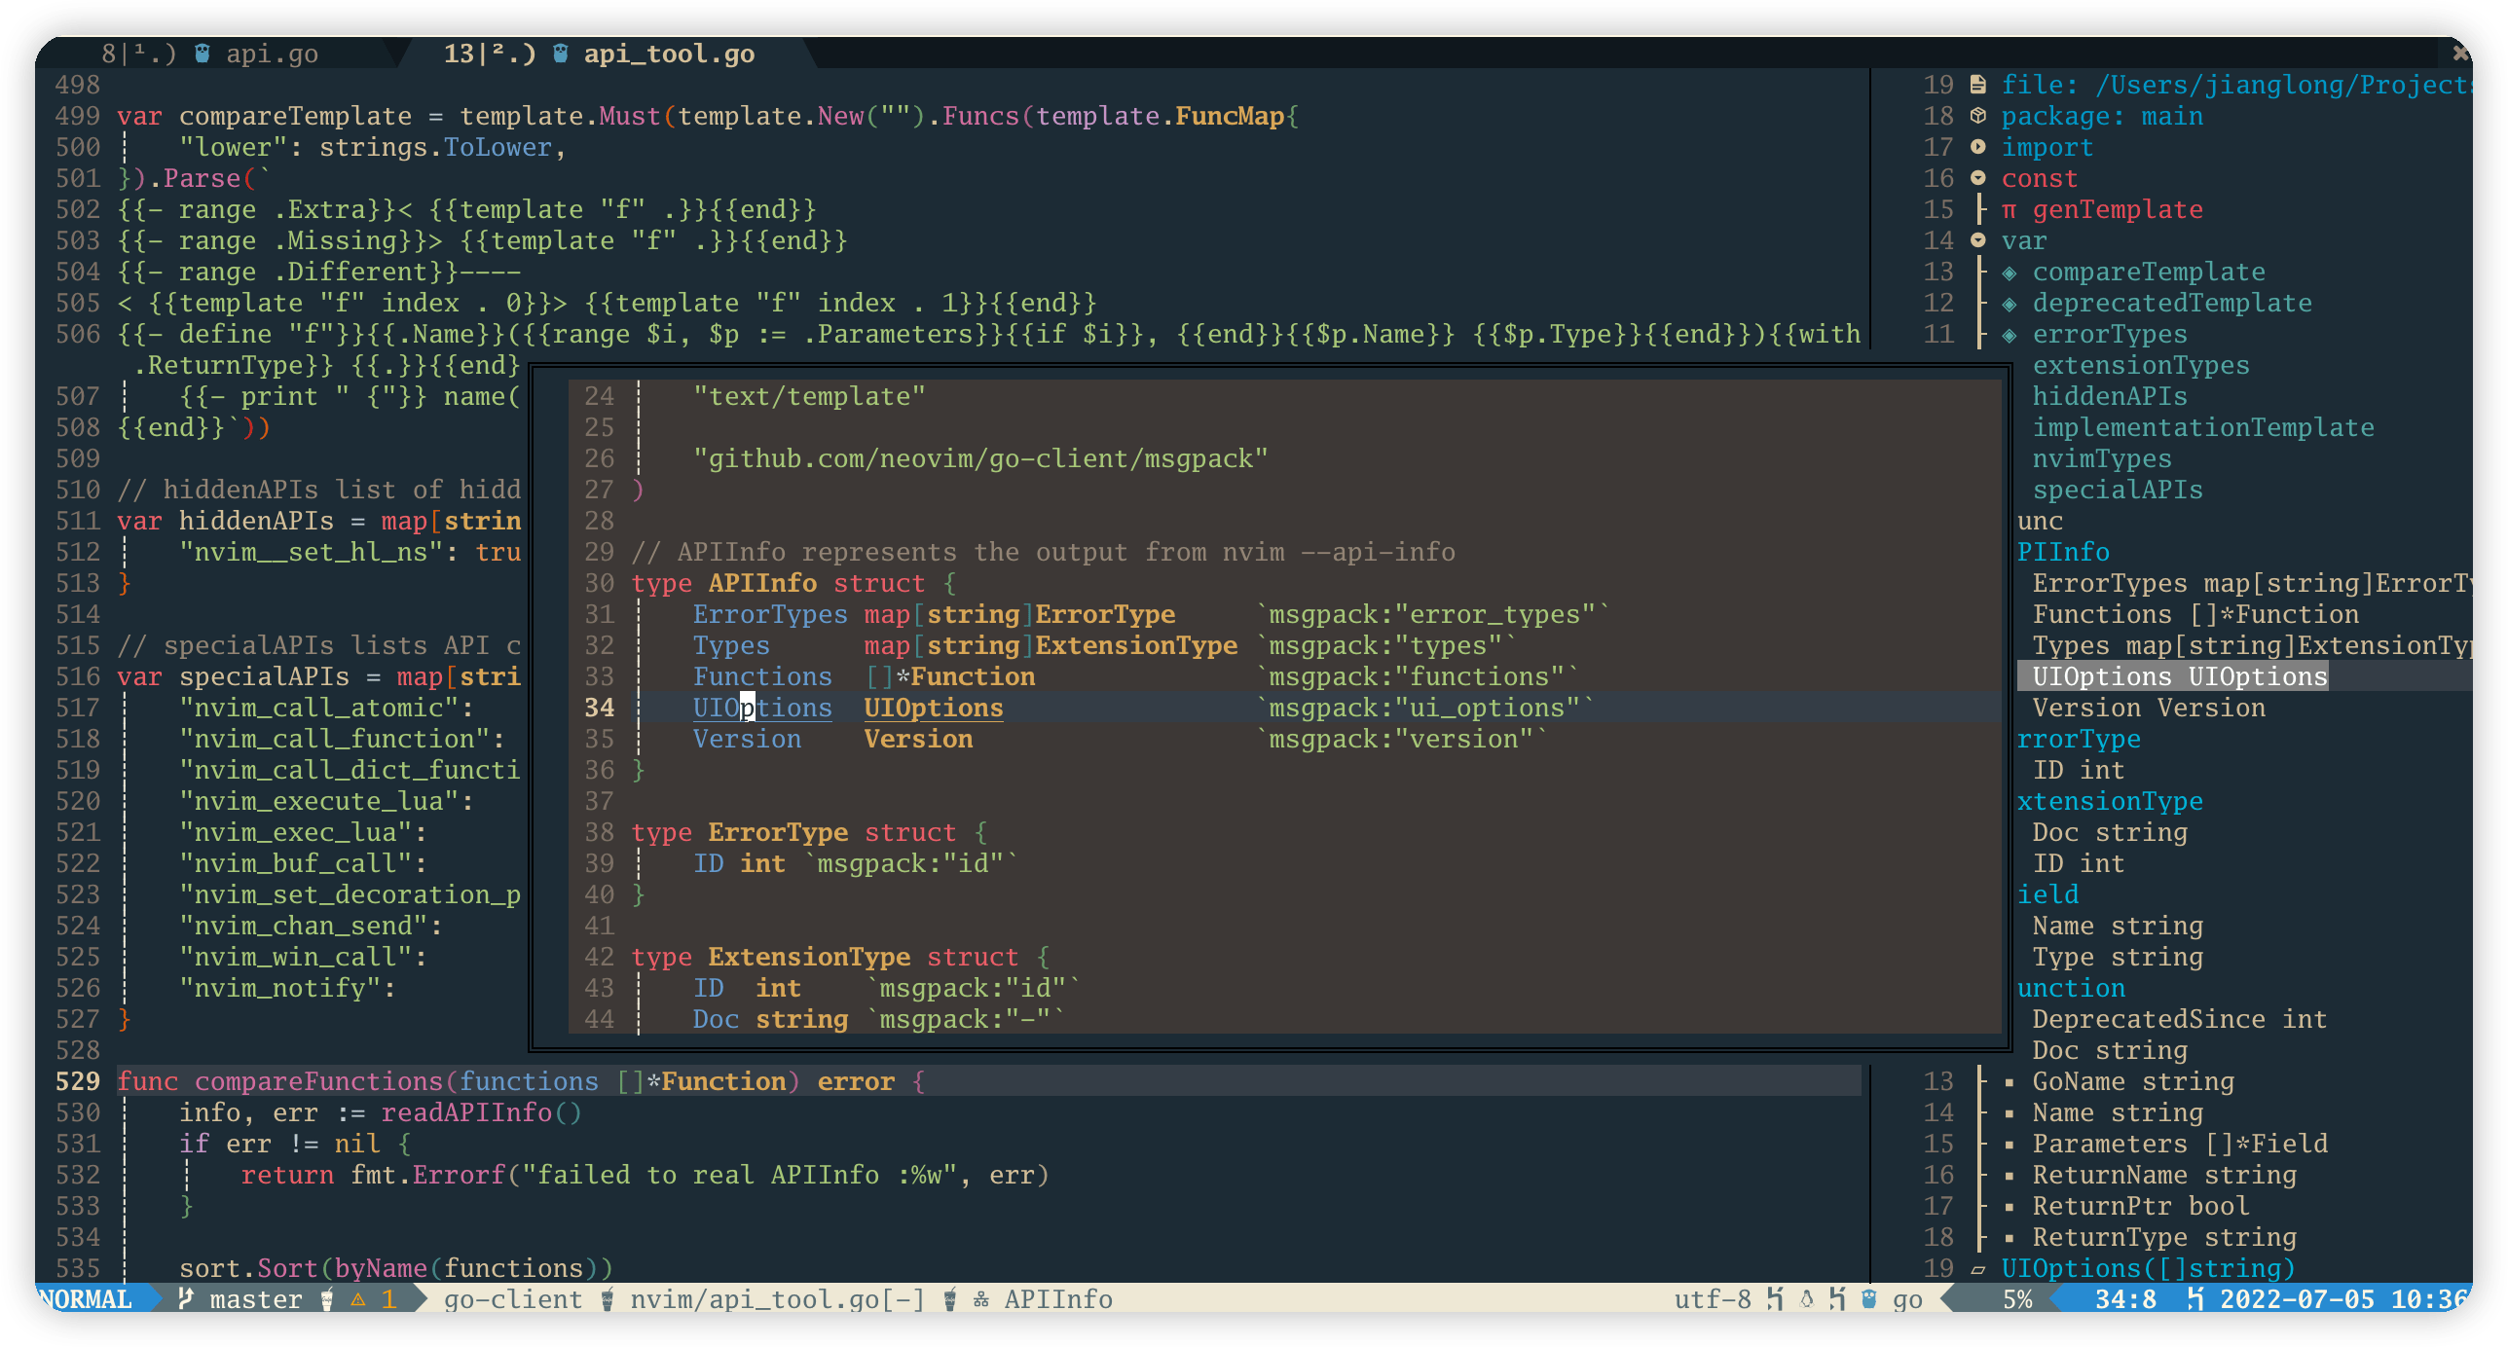The width and height of the screenshot is (2508, 1347).
Task: Click the gopher icon before go filetype
Action: point(1868,1299)
